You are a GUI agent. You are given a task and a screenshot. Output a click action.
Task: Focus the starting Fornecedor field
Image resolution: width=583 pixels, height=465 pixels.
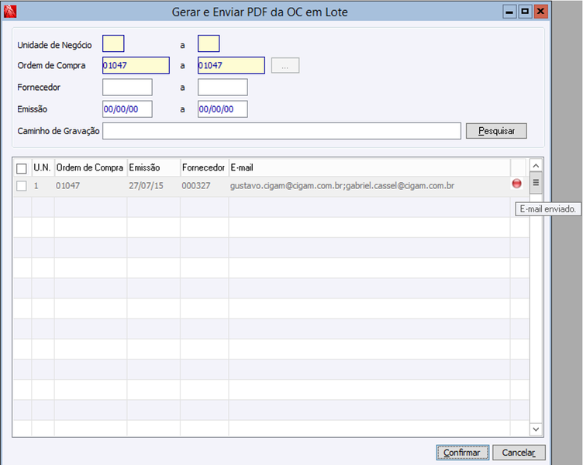[x=127, y=87]
